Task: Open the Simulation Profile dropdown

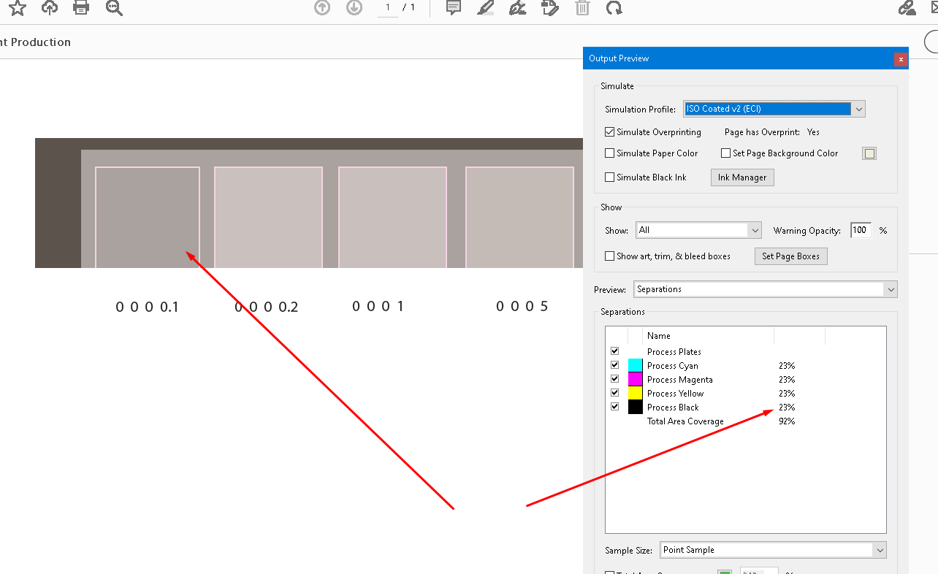Action: pyautogui.click(x=774, y=109)
